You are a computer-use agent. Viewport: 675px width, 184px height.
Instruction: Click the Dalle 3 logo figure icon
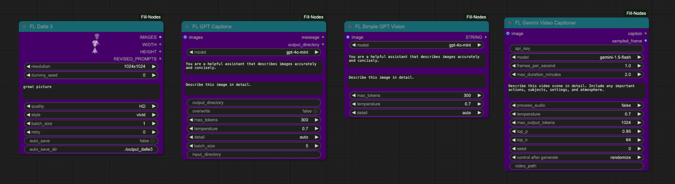click(x=96, y=44)
